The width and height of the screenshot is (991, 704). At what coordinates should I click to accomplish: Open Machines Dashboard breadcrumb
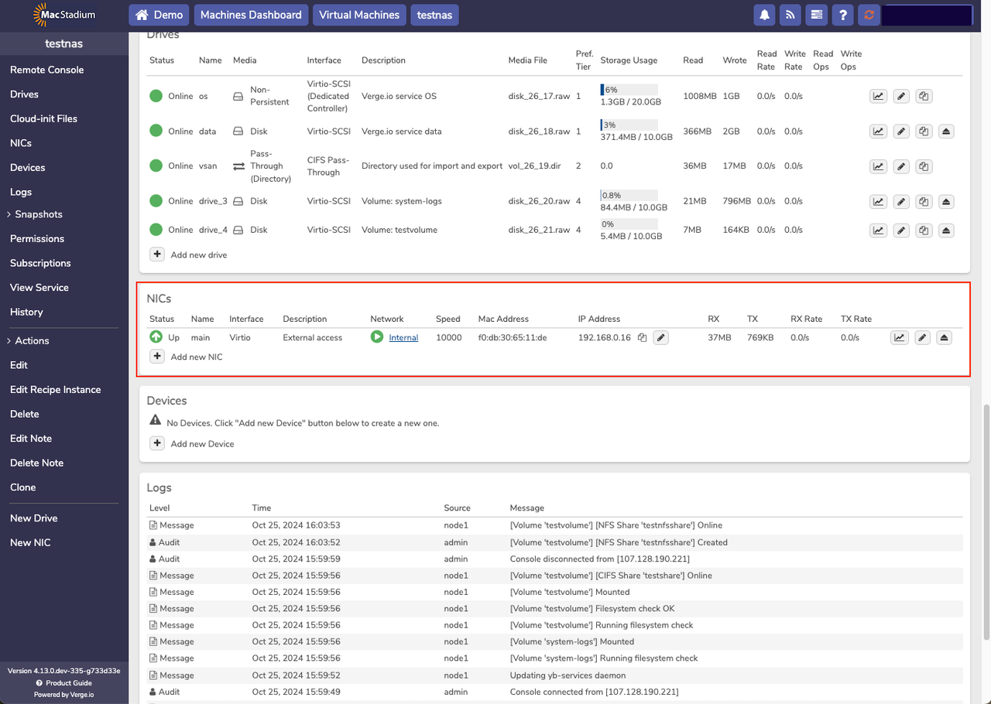pyautogui.click(x=251, y=15)
